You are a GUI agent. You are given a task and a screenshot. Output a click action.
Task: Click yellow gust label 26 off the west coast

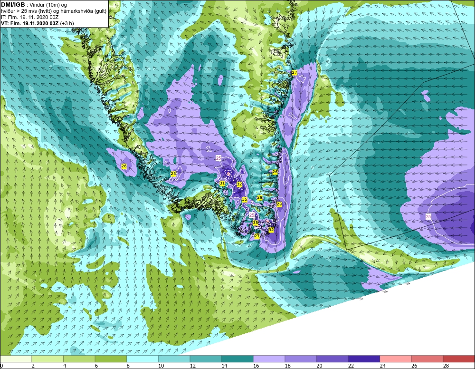tap(123, 166)
